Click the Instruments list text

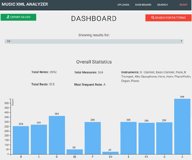156,76
